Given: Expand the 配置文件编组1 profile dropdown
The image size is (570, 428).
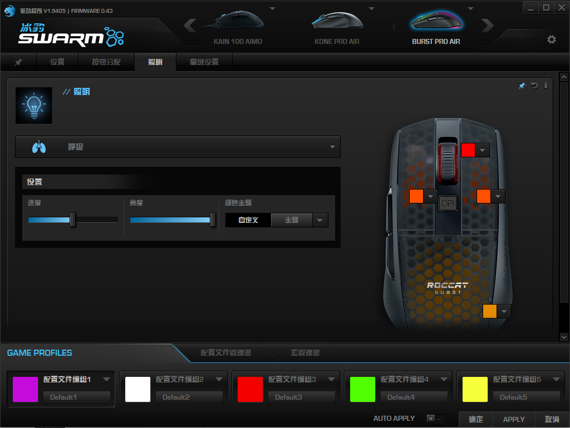Looking at the screenshot, I should click(x=107, y=380).
